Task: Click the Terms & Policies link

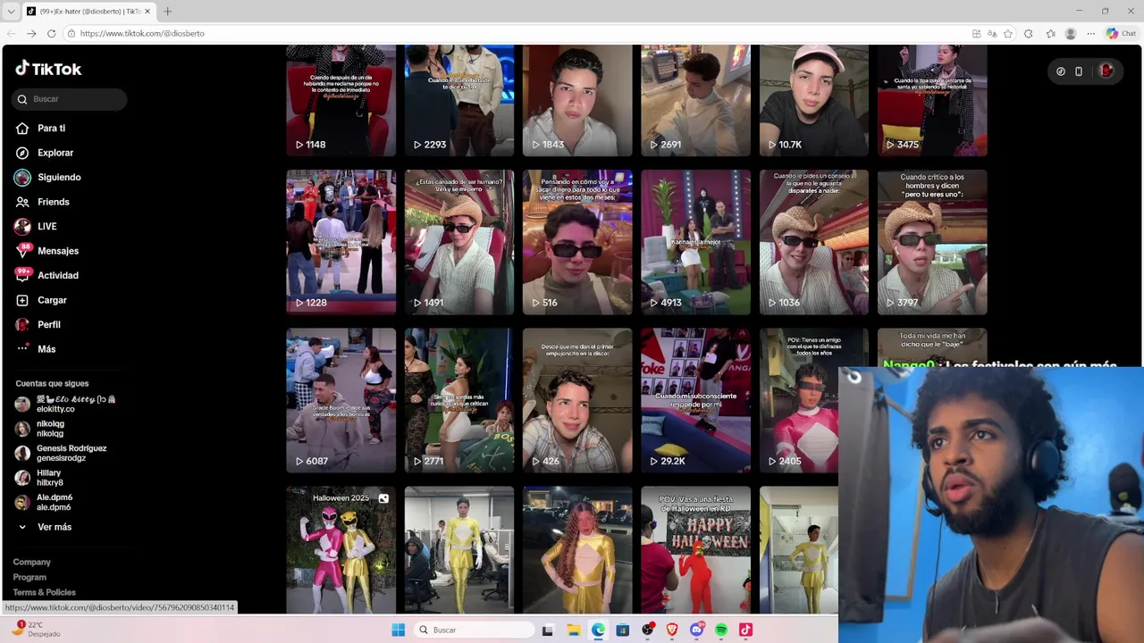Action: click(44, 592)
